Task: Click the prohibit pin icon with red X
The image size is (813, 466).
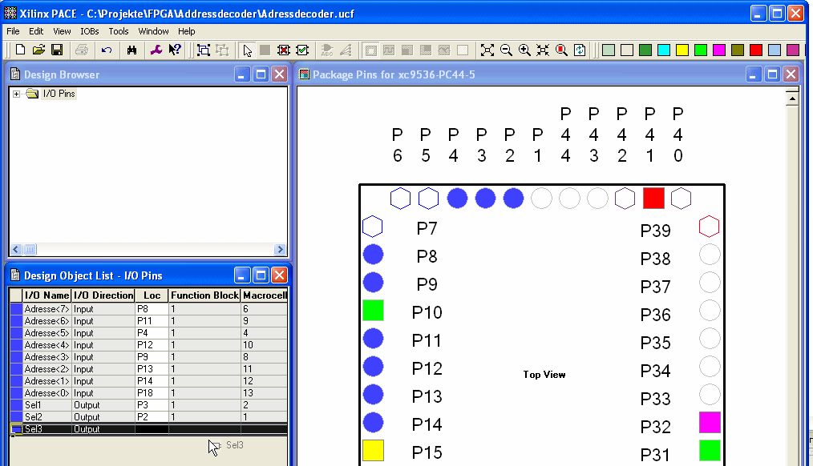Action: (x=284, y=50)
